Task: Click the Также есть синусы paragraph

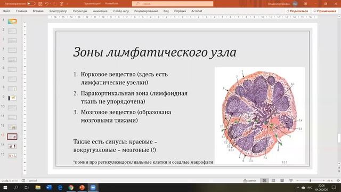Action: tap(115, 146)
